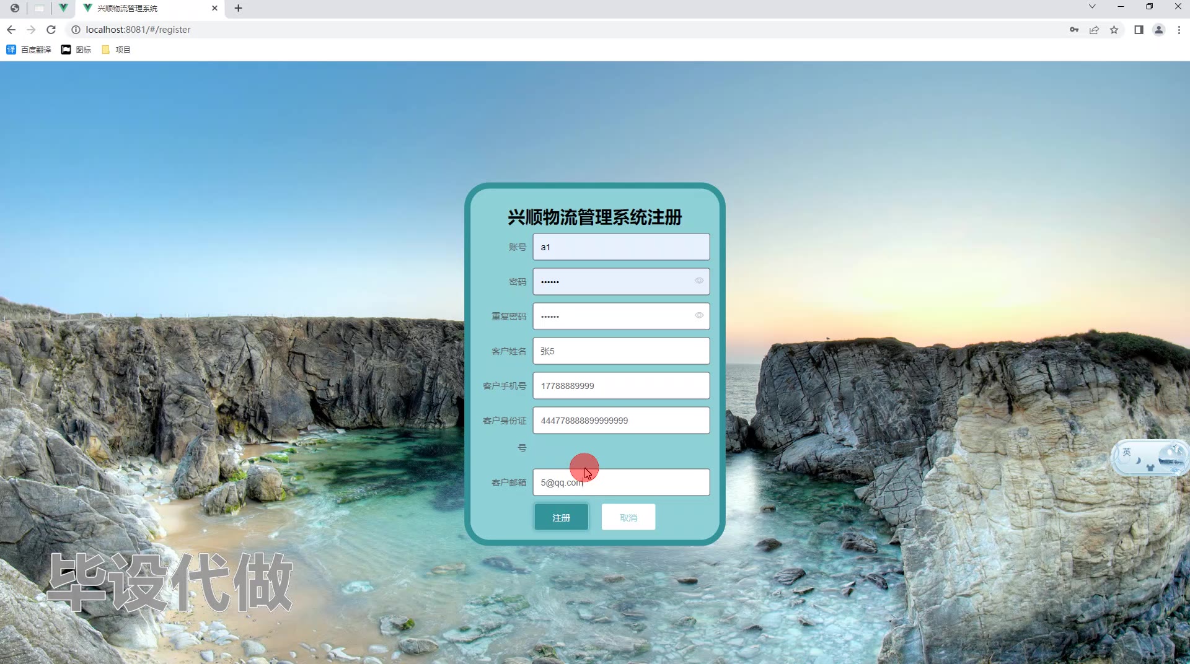Open a new browser tab
Image resolution: width=1190 pixels, height=664 pixels.
[x=238, y=8]
